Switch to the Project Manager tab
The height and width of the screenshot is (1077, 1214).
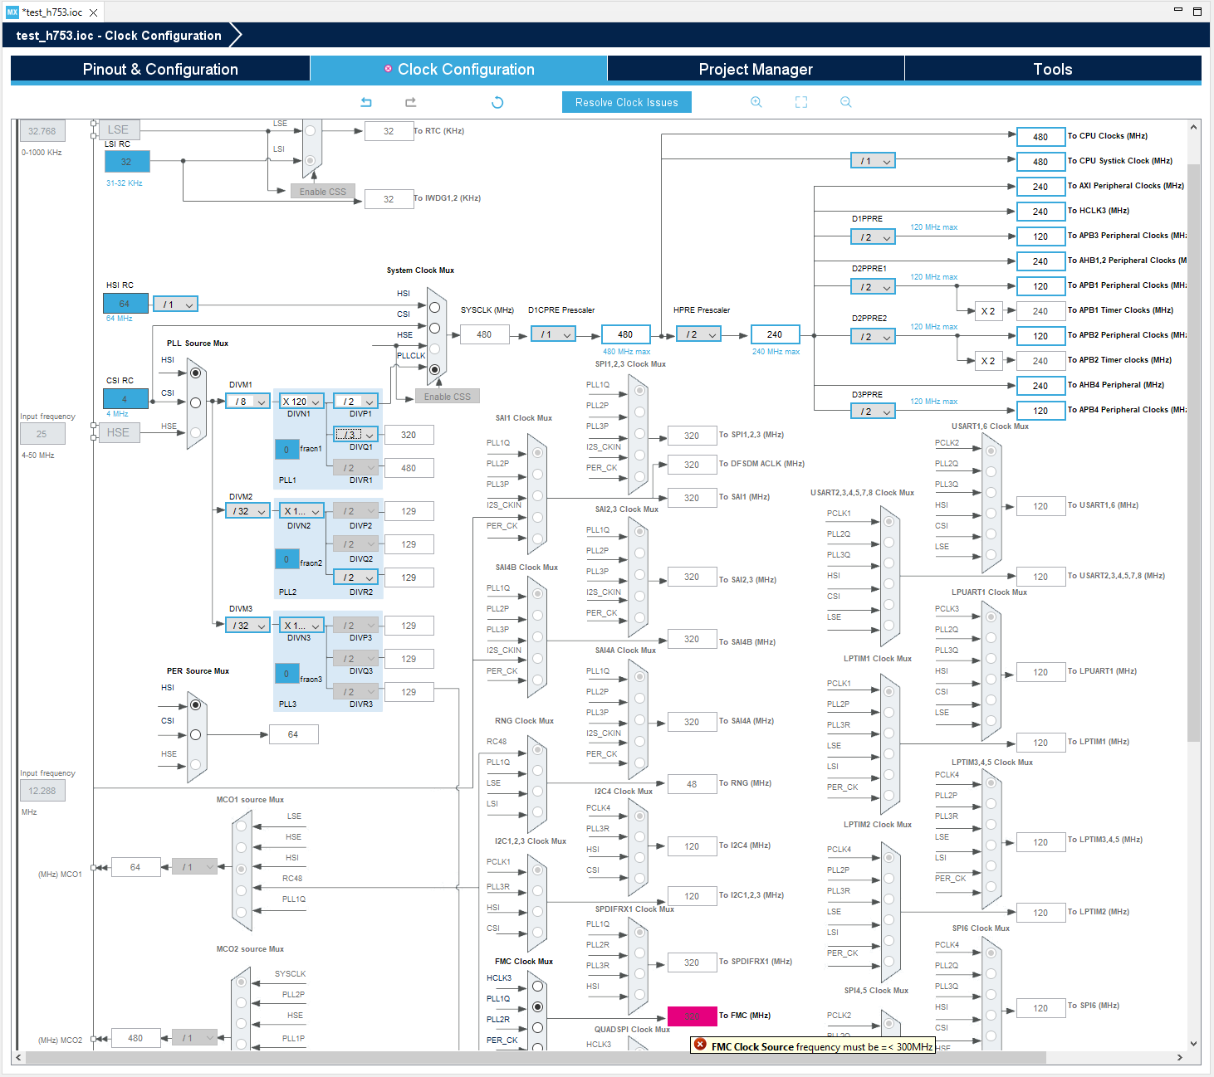[x=756, y=69]
